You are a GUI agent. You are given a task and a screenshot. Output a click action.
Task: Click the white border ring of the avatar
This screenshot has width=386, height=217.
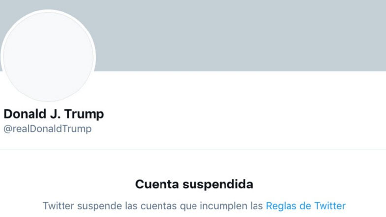point(48,11)
